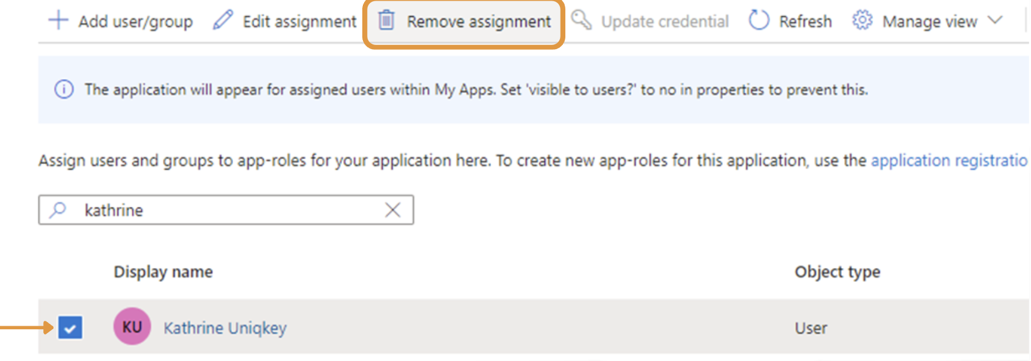The image size is (1031, 361).
Task: Click Manage view label
Action: click(929, 22)
